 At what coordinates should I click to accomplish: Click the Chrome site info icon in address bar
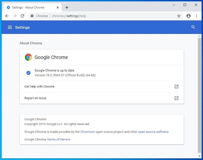[32, 16]
